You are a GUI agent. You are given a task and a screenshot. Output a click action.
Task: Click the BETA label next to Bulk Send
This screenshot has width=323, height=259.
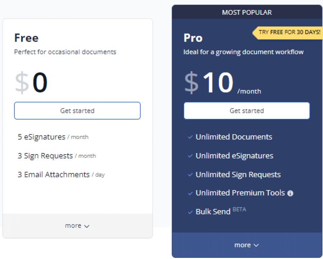pyautogui.click(x=239, y=209)
